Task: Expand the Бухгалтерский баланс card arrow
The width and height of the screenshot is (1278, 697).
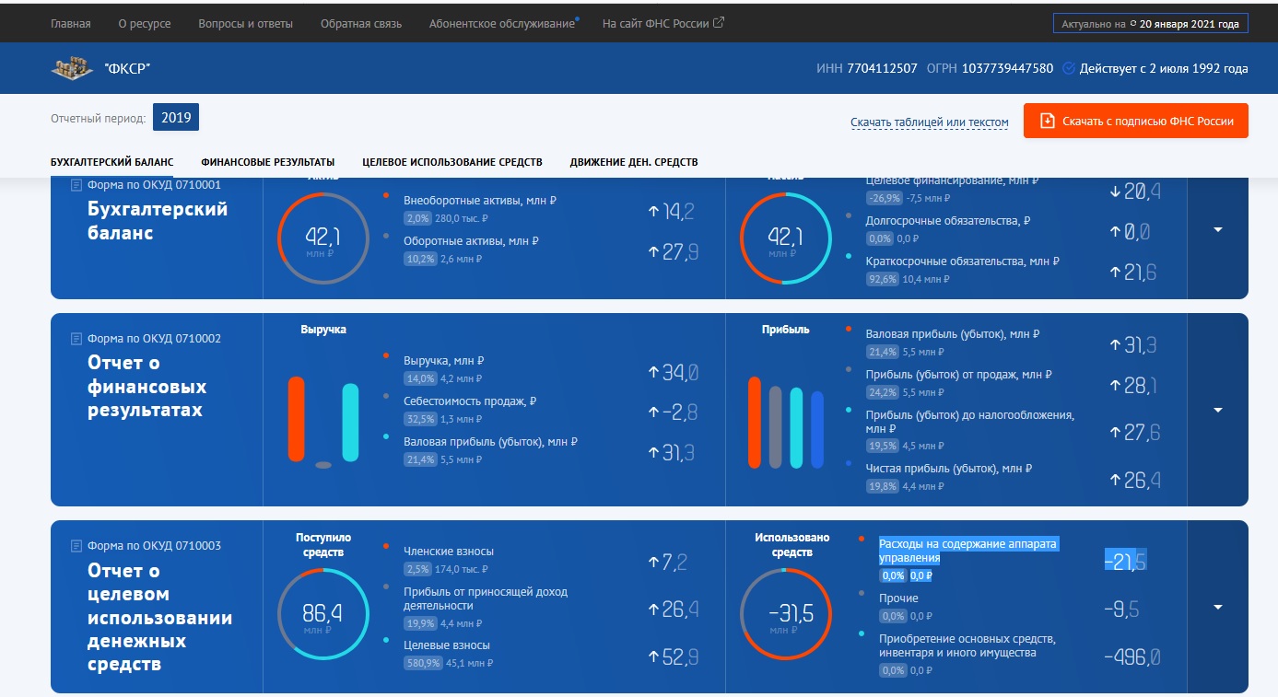Action: click(1218, 229)
